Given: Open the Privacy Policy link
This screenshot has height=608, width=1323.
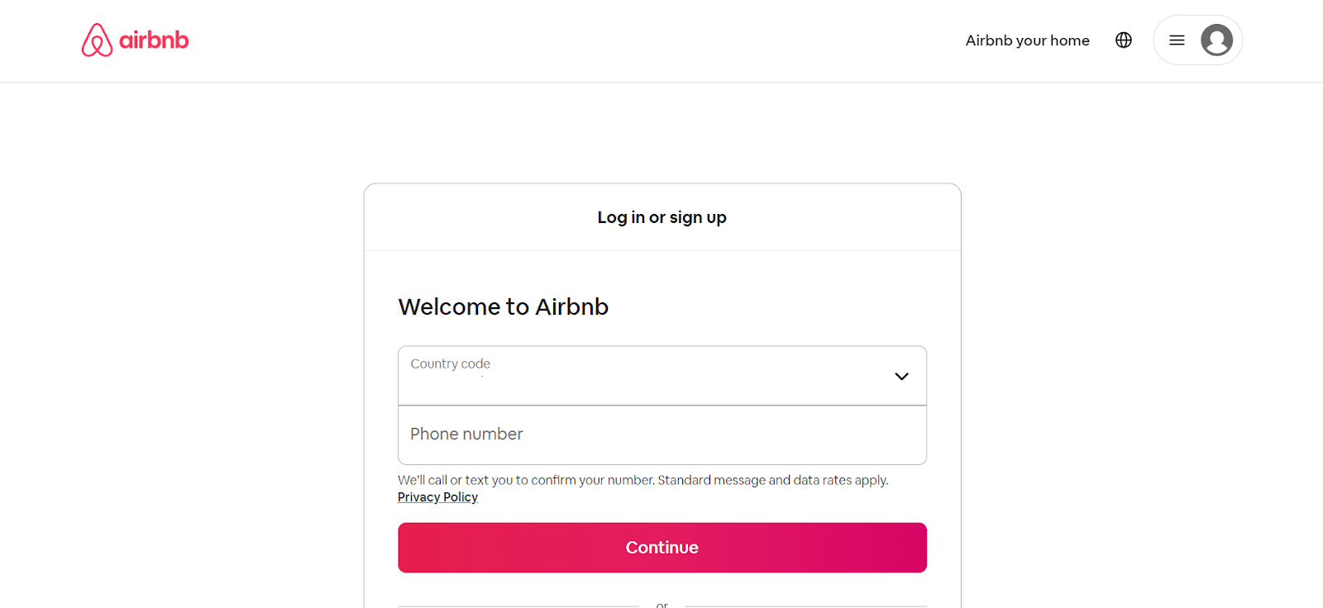Looking at the screenshot, I should (437, 497).
